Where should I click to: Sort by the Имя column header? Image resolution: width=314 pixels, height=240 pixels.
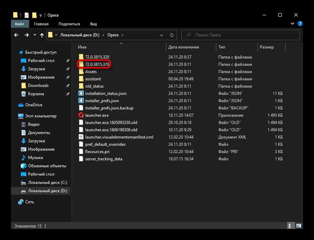click(82, 47)
